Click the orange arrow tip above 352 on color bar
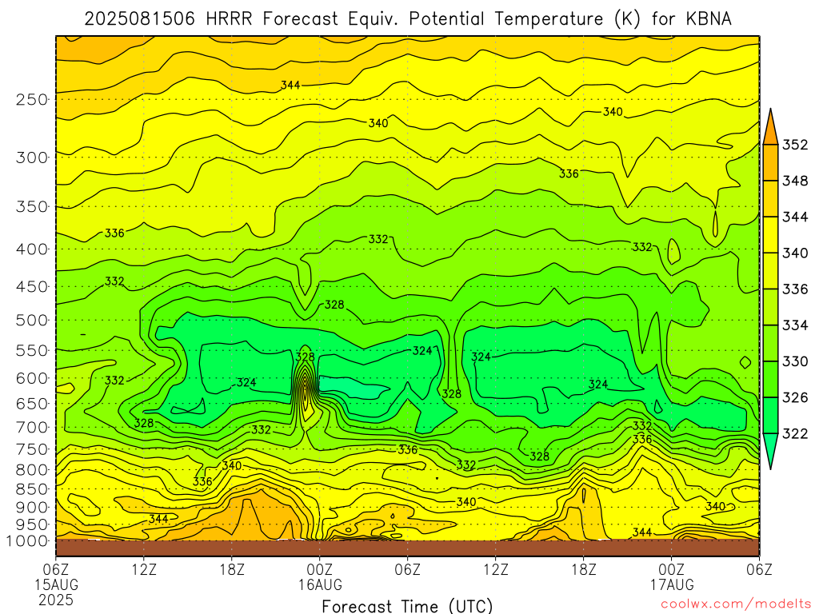The width and height of the screenshot is (819, 614). tap(770, 128)
